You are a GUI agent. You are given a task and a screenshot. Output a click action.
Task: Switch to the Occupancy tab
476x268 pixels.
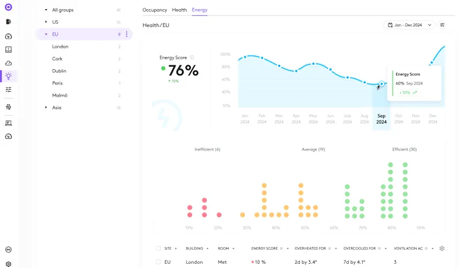(x=154, y=10)
